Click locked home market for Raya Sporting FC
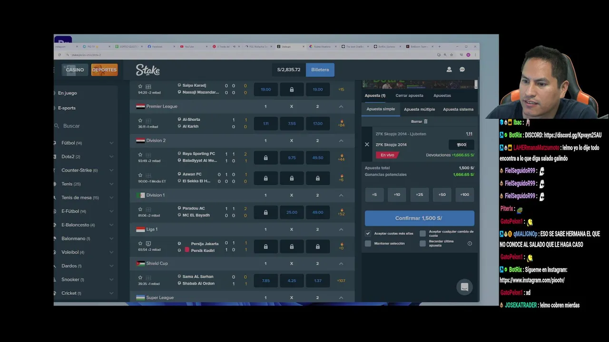This screenshot has width=609, height=342. (x=265, y=158)
